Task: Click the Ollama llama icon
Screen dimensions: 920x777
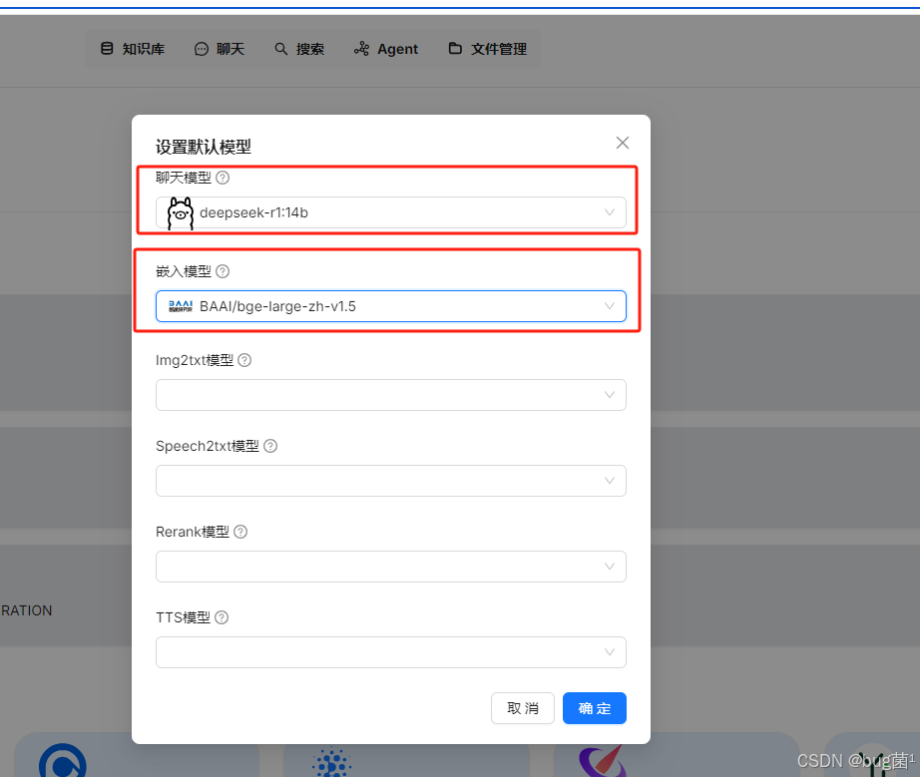Action: (181, 212)
